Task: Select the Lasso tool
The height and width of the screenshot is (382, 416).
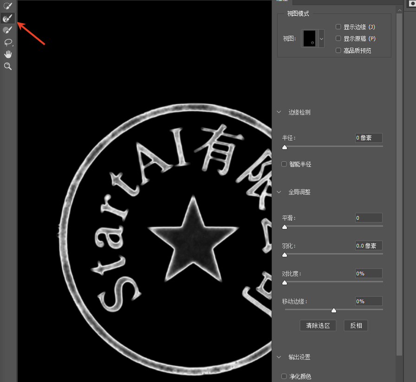Action: (8, 42)
